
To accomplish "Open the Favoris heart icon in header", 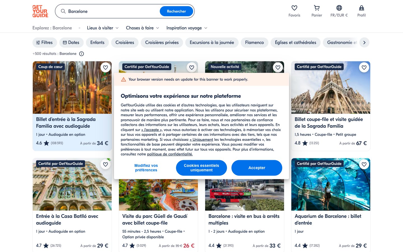I will click(294, 8).
